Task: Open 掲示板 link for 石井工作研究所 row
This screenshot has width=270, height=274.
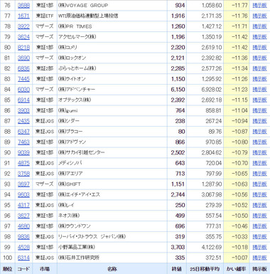Action: pyautogui.click(x=259, y=258)
